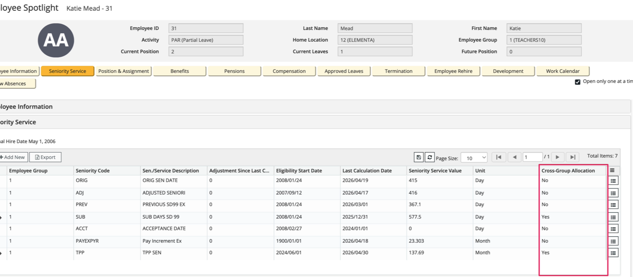Toggle the Open only one at a time checkbox
Viewport: 633px width, 277px height.
point(577,82)
